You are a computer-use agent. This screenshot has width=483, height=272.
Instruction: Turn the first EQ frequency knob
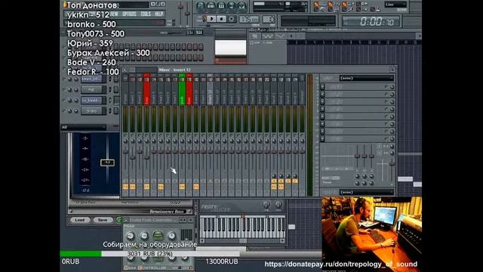[x=357, y=176]
